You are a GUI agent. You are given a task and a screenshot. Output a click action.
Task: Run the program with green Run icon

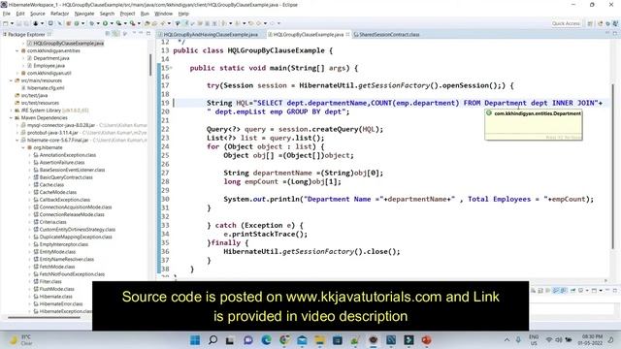tap(106, 23)
